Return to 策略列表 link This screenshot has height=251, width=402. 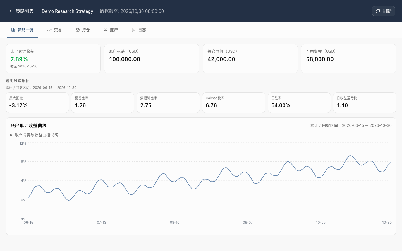tap(21, 11)
